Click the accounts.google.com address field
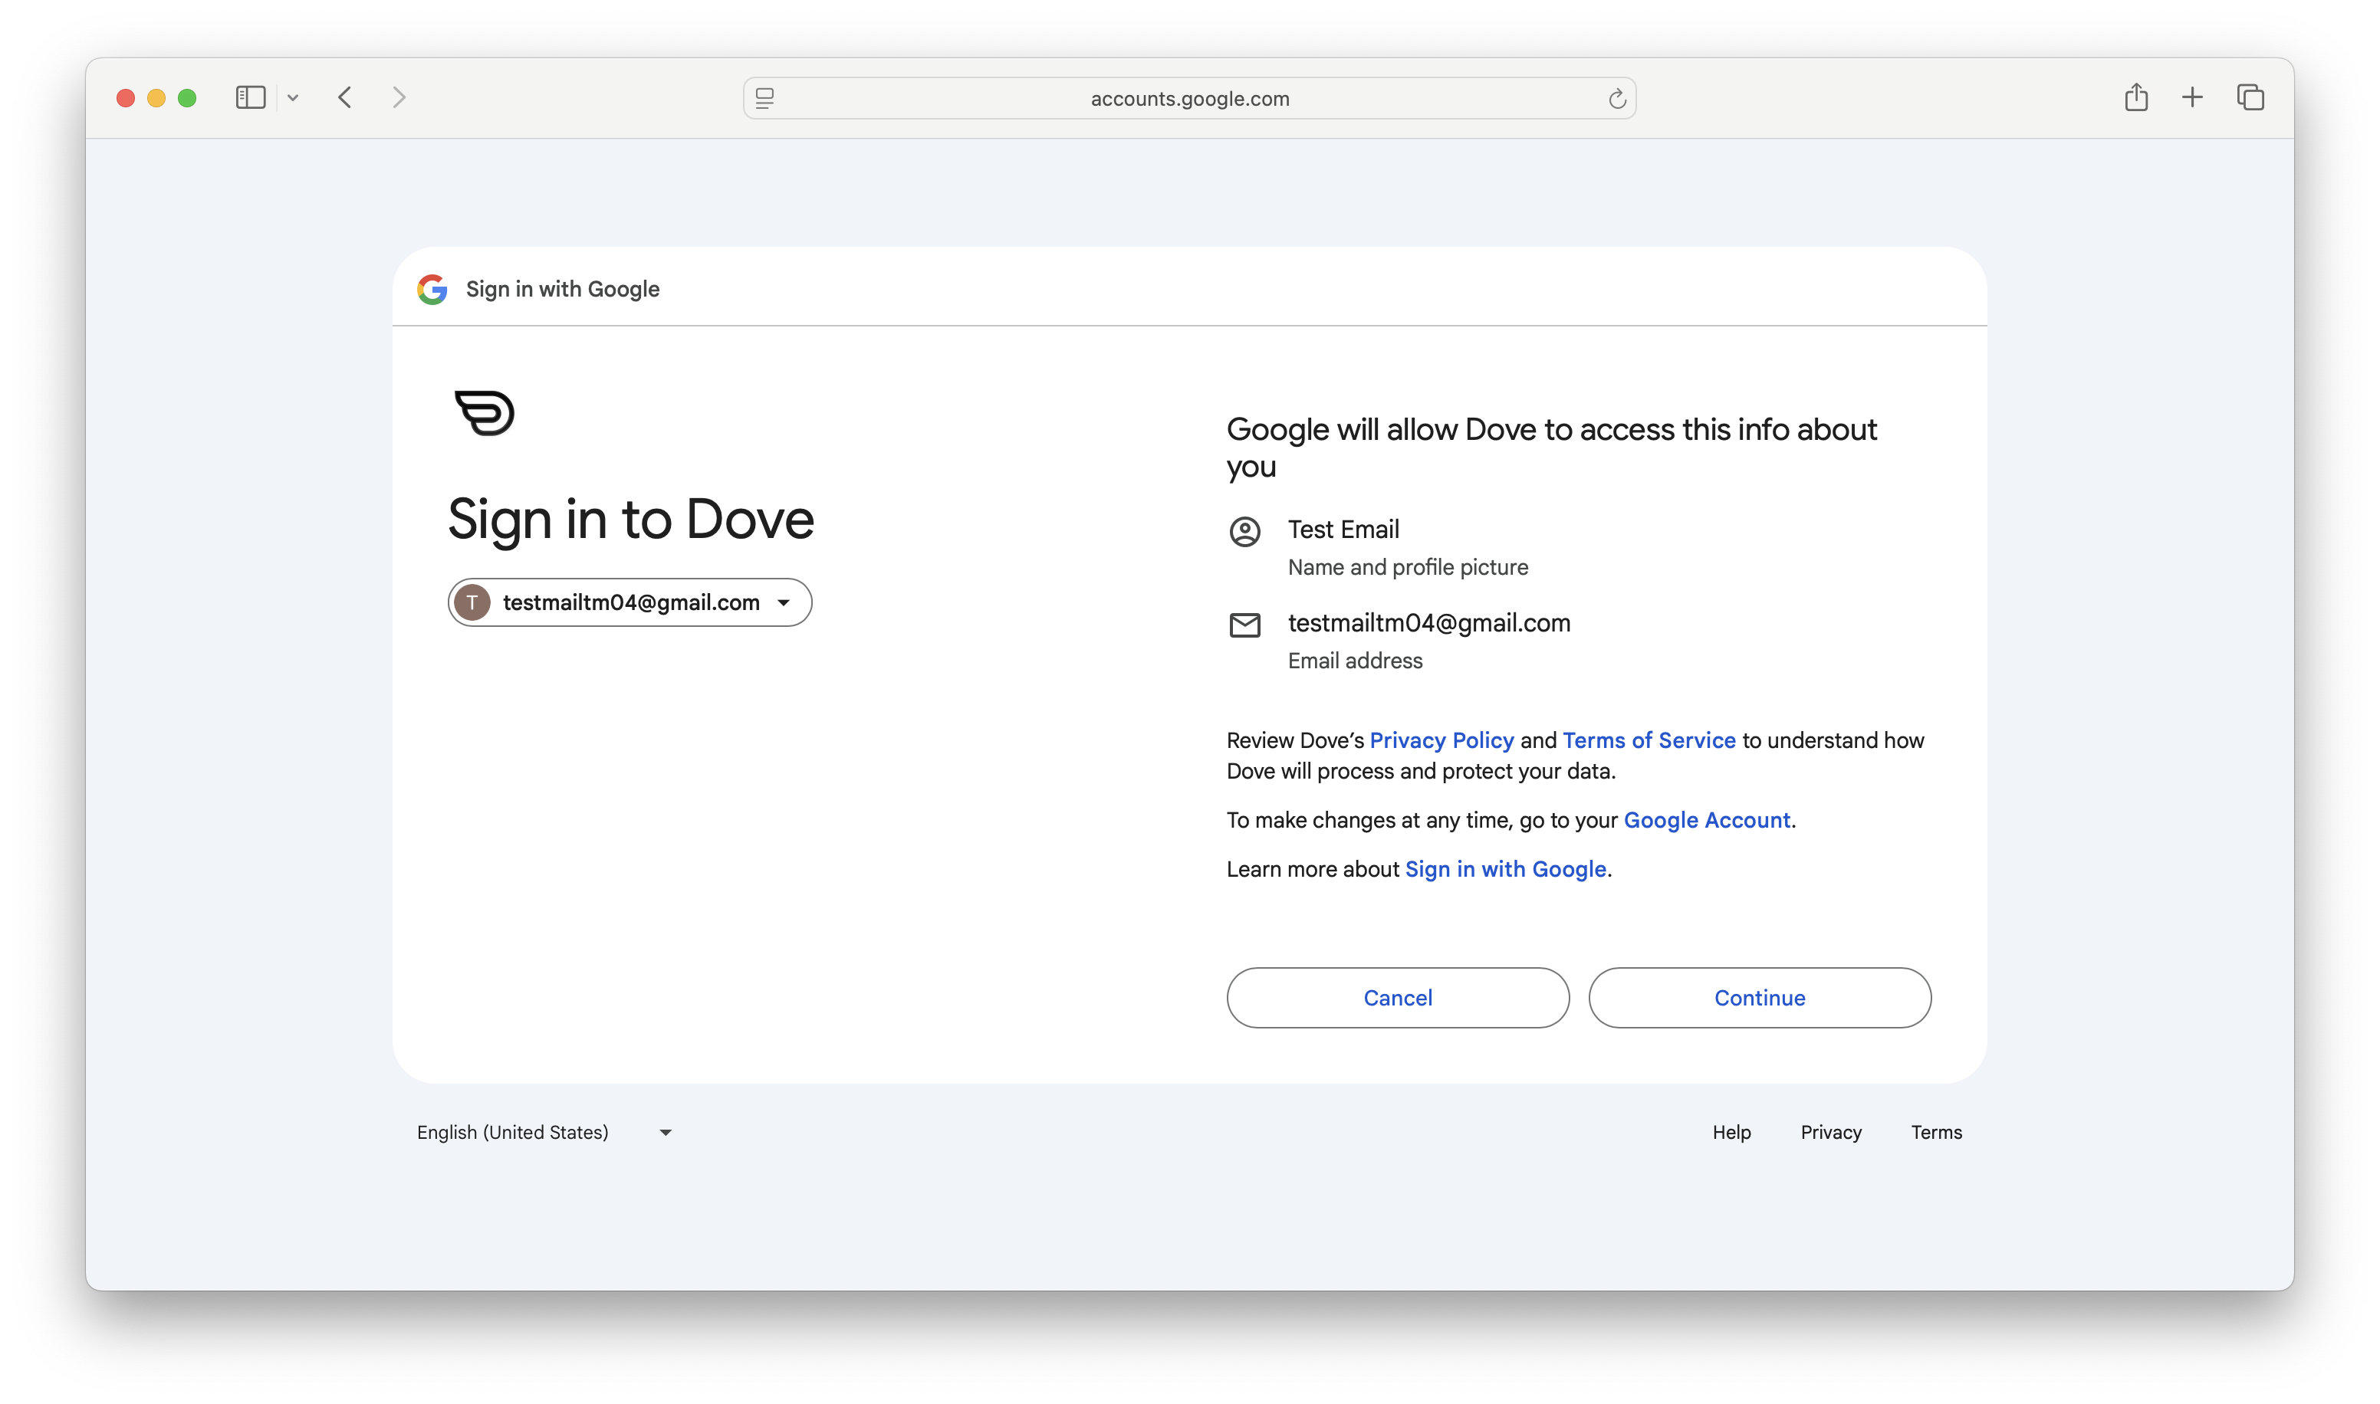The height and width of the screenshot is (1404, 2380). (x=1189, y=98)
